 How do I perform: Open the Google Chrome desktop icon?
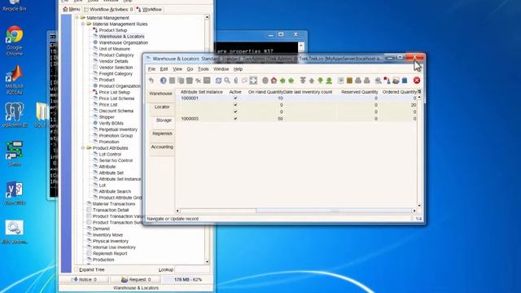pyautogui.click(x=15, y=41)
